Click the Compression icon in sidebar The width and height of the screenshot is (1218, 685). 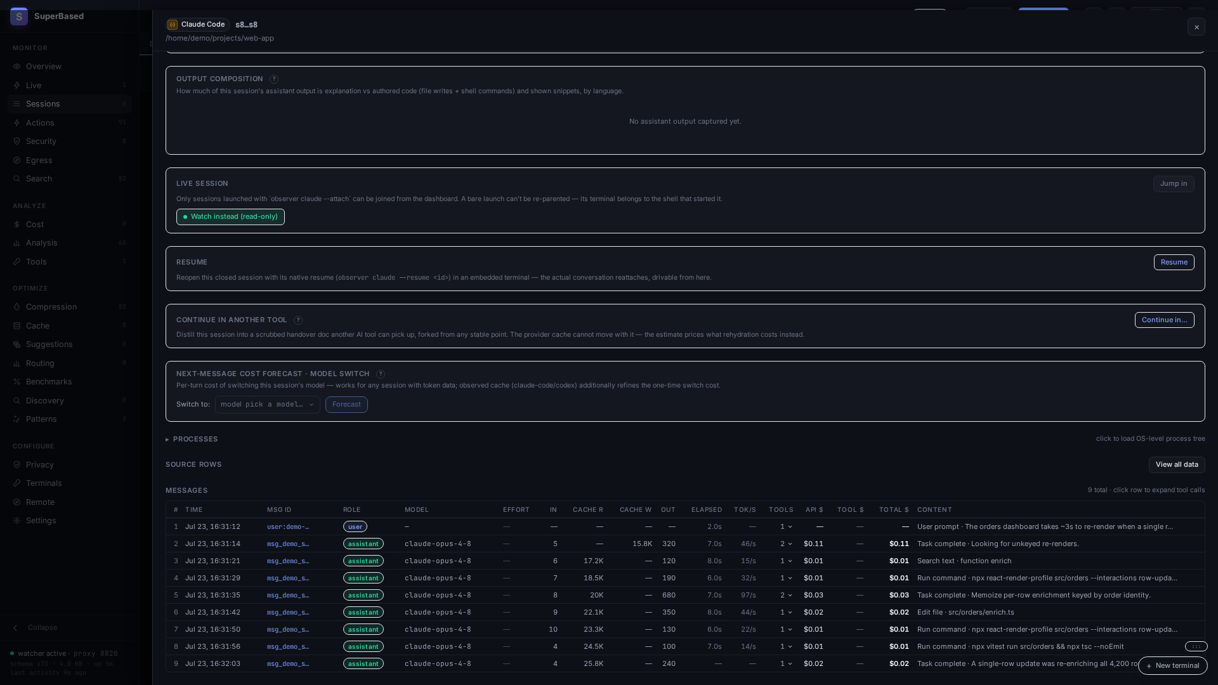click(x=17, y=307)
